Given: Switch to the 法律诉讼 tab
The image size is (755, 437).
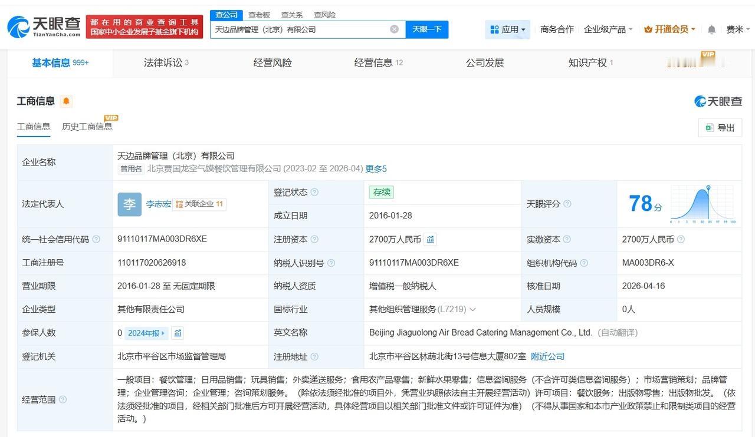Looking at the screenshot, I should coord(166,63).
